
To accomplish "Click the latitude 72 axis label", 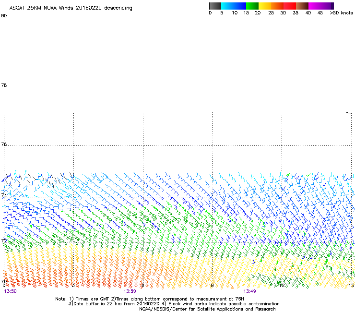I will [x=4, y=240].
